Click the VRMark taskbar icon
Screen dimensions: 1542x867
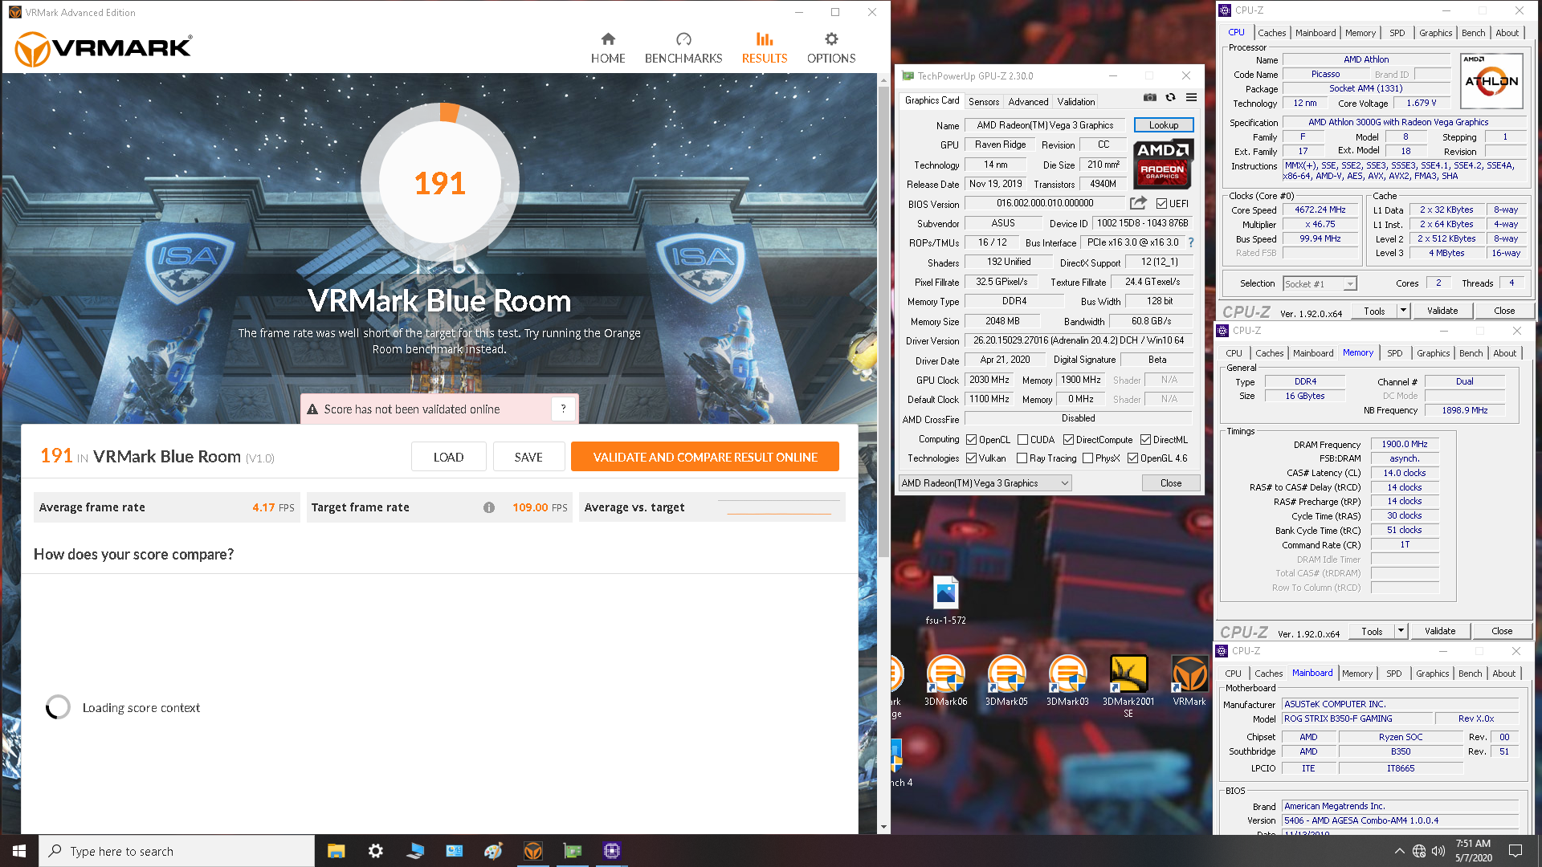click(533, 851)
